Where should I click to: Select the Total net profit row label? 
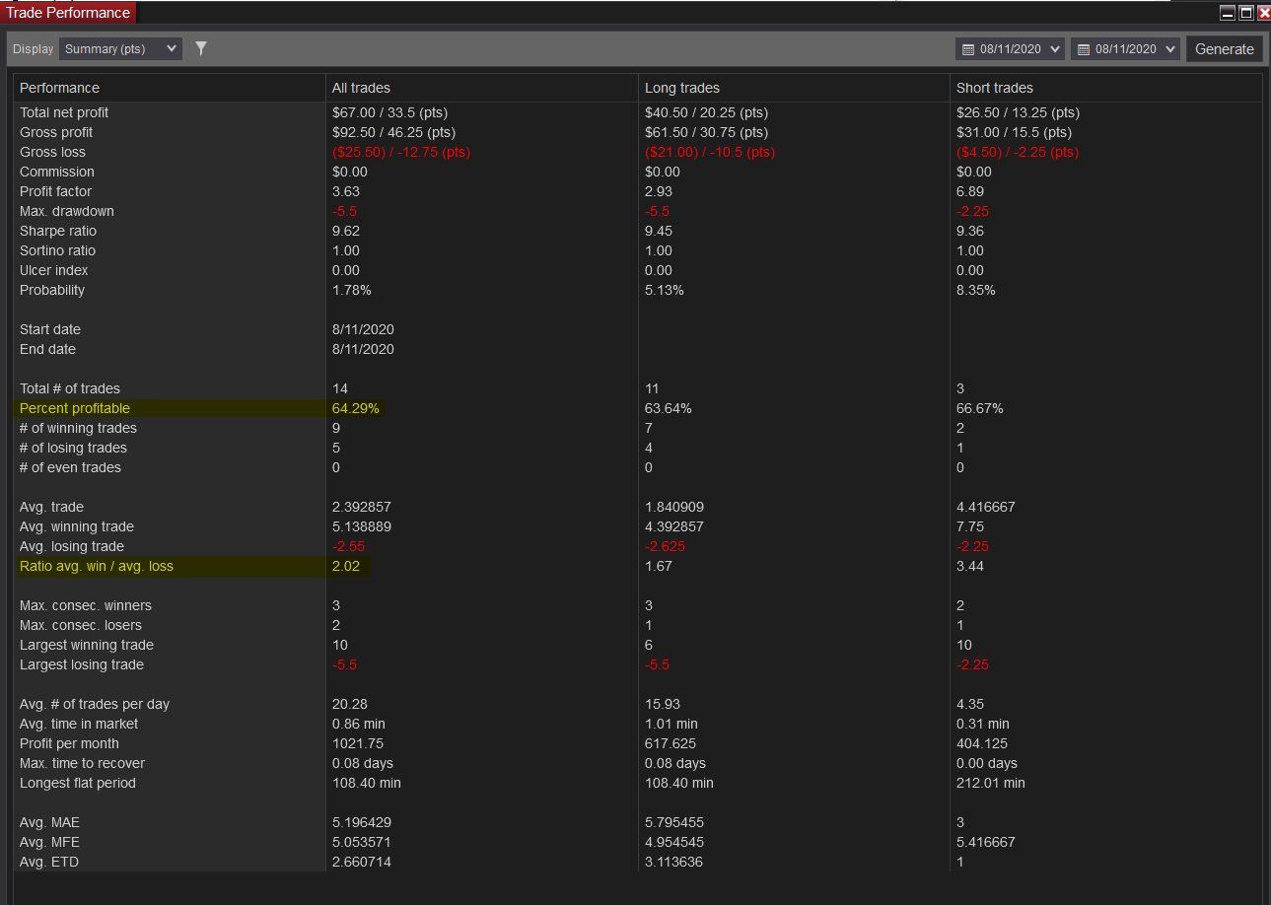64,112
